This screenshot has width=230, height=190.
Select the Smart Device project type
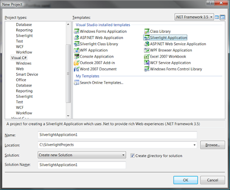click(27, 74)
